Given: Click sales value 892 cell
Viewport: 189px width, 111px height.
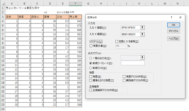Looking at the screenshot, I should [75, 87].
